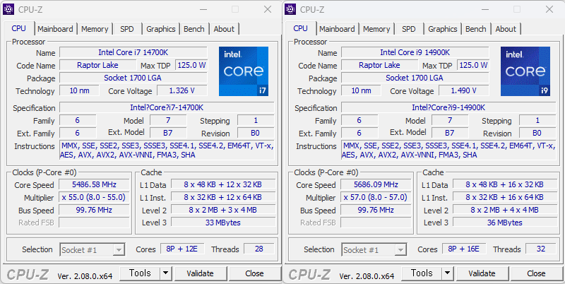This screenshot has height=284, width=565.
Task: Close the left CPU-Z window with X
Action: tap(268, 9)
